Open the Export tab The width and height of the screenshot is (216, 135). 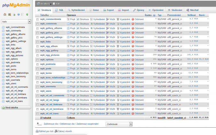pos(109,10)
